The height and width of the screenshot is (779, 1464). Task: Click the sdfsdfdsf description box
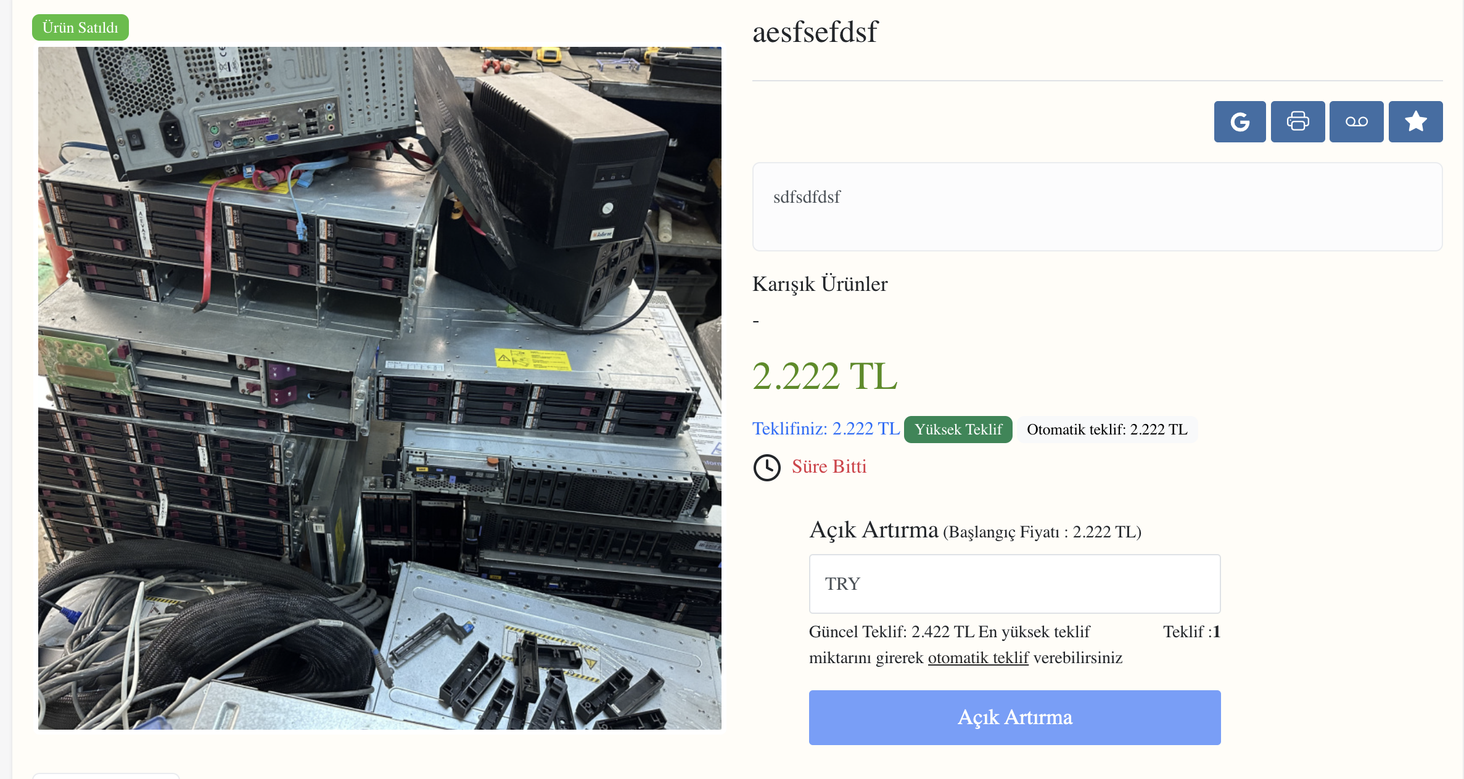point(1097,206)
